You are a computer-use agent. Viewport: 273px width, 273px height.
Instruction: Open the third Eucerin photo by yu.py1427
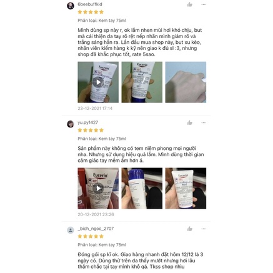[x=186, y=188]
